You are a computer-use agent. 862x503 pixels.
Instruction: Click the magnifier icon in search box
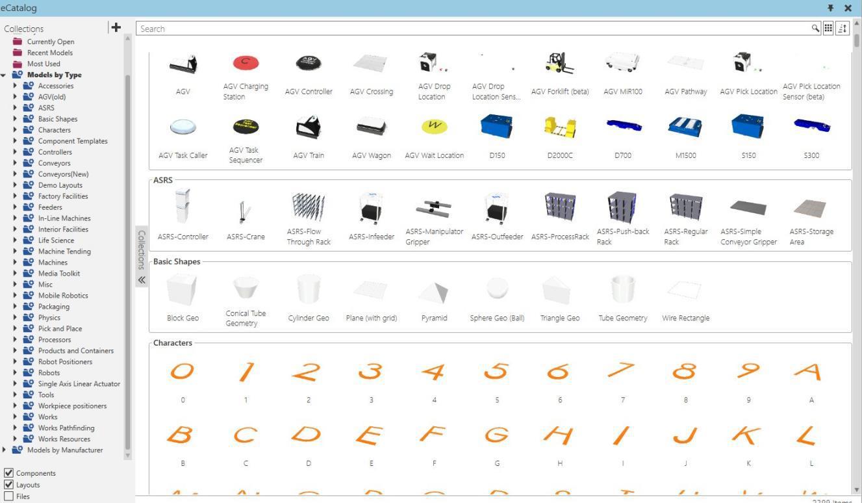tap(815, 29)
